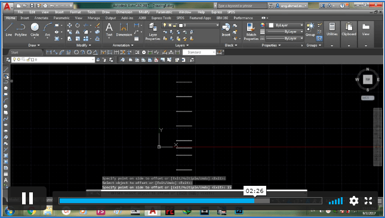The height and width of the screenshot is (218, 385).
Task: Pause the video playback
Action: tap(27, 198)
